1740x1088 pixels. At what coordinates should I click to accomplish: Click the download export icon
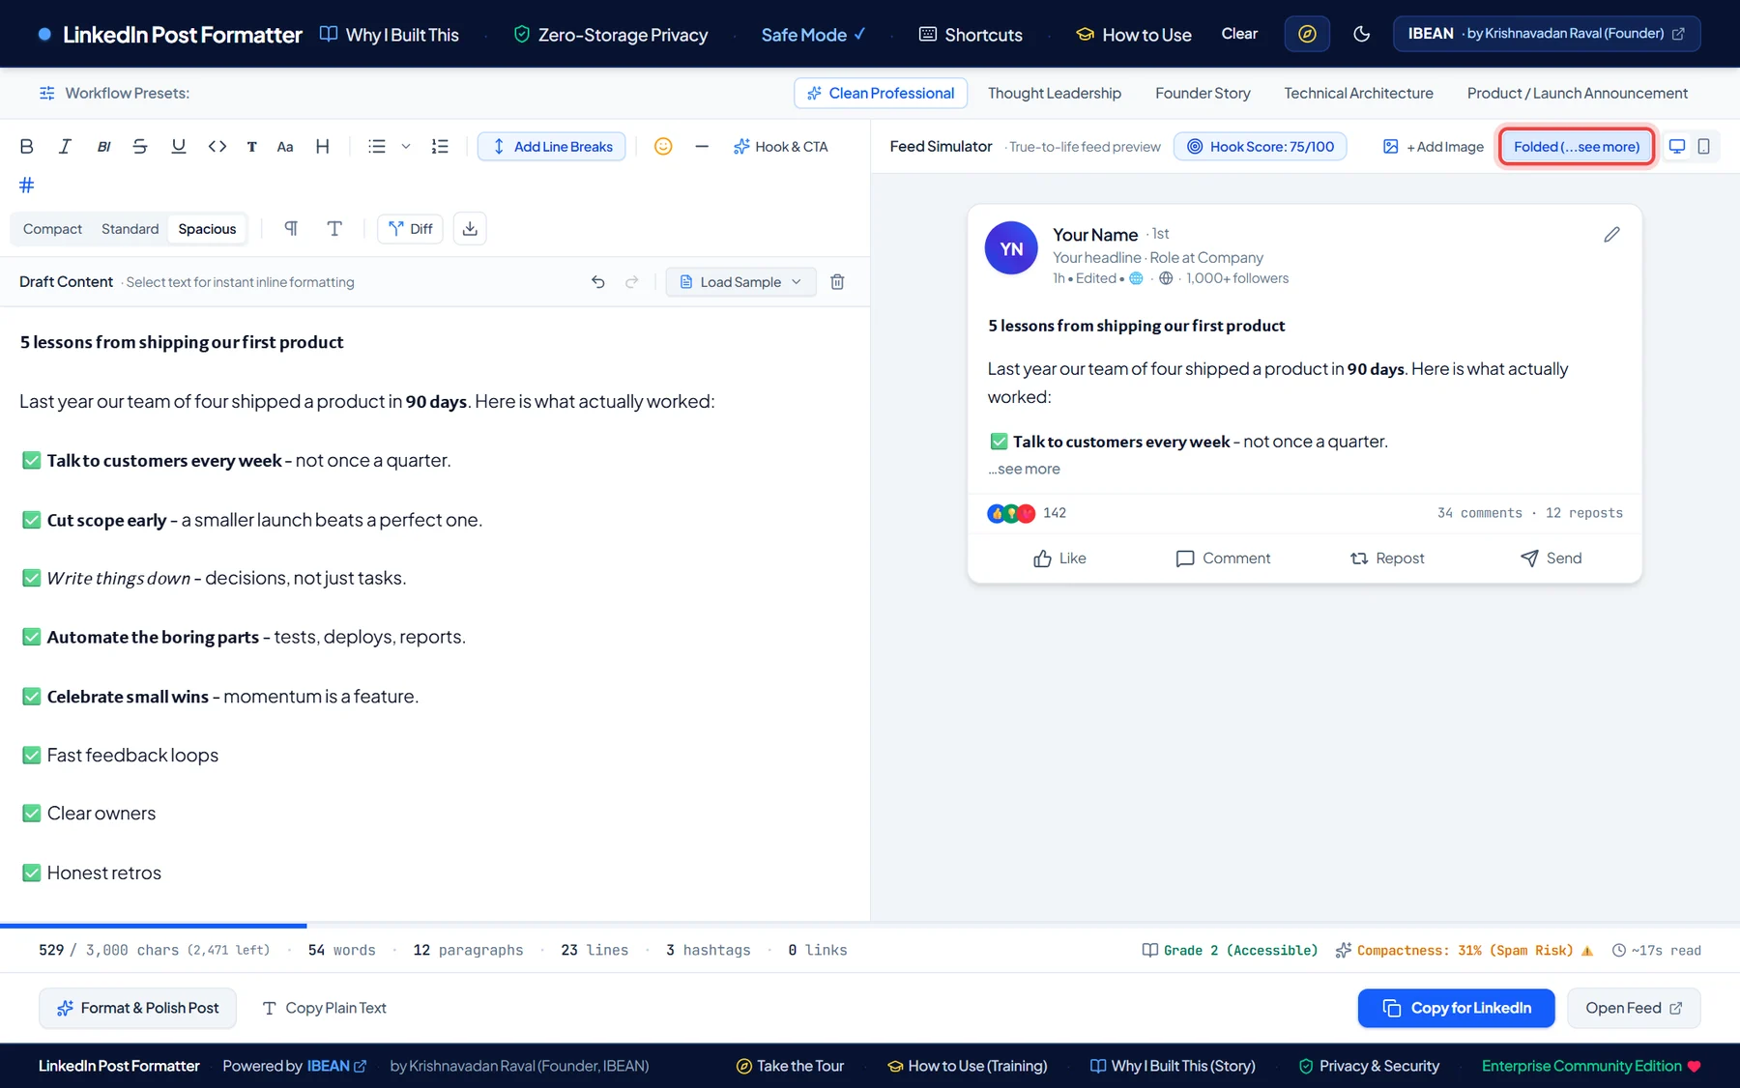coord(470,228)
